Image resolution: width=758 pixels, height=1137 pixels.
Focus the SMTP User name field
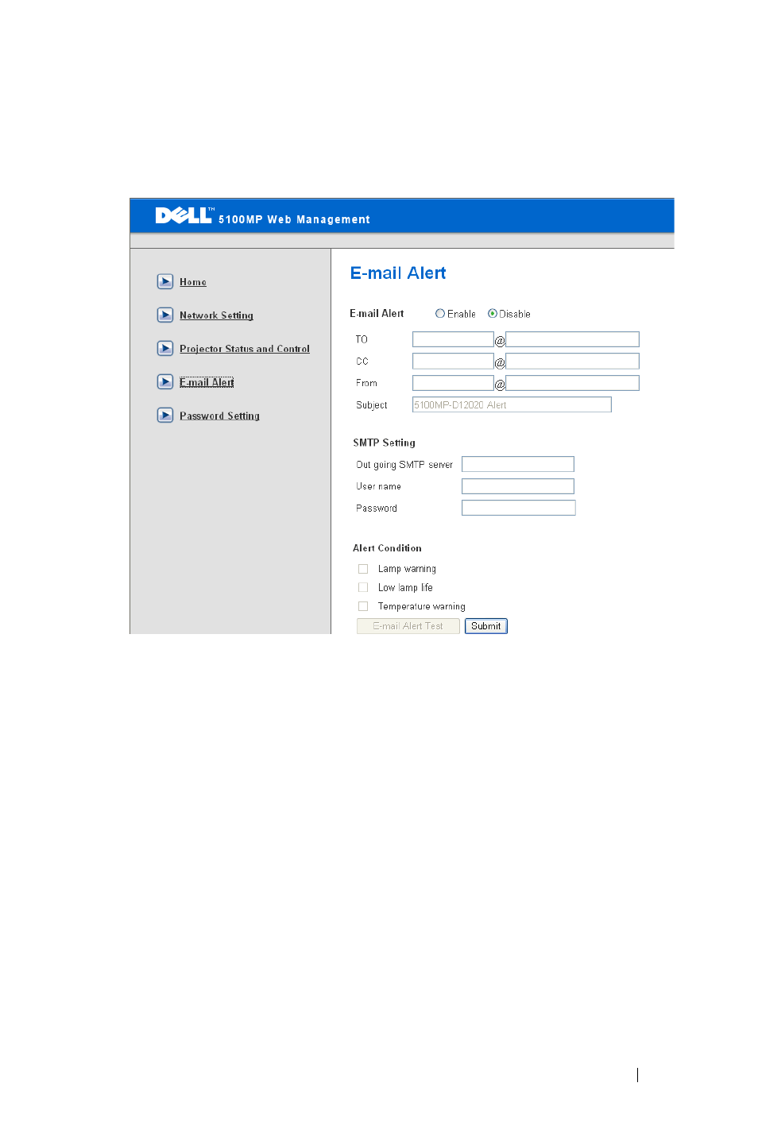pos(518,486)
